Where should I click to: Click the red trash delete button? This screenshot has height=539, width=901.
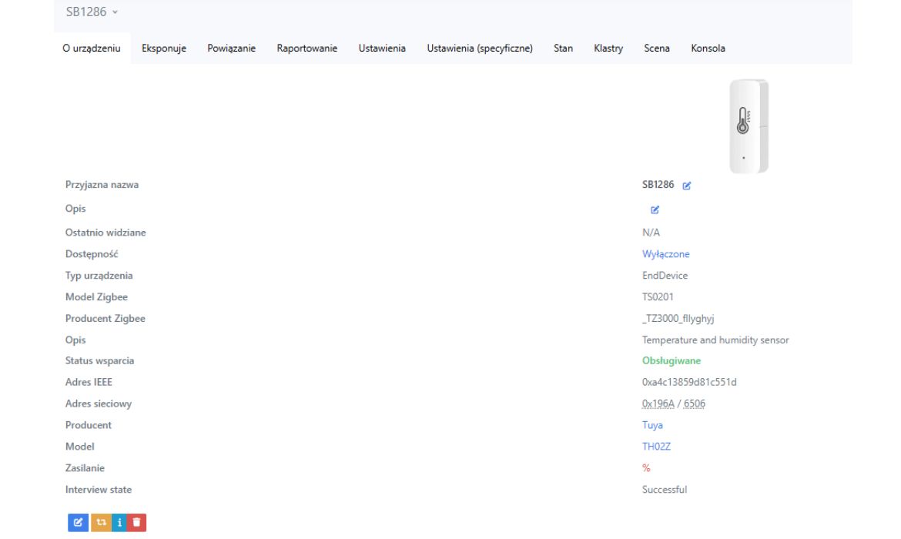pyautogui.click(x=136, y=522)
